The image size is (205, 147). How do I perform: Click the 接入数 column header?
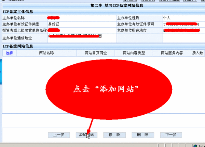tap(197, 53)
